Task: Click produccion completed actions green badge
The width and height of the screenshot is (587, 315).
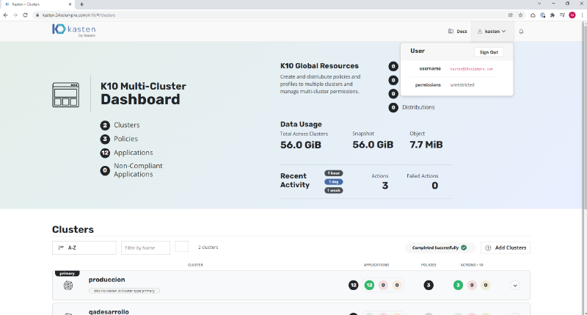Action: click(458, 286)
